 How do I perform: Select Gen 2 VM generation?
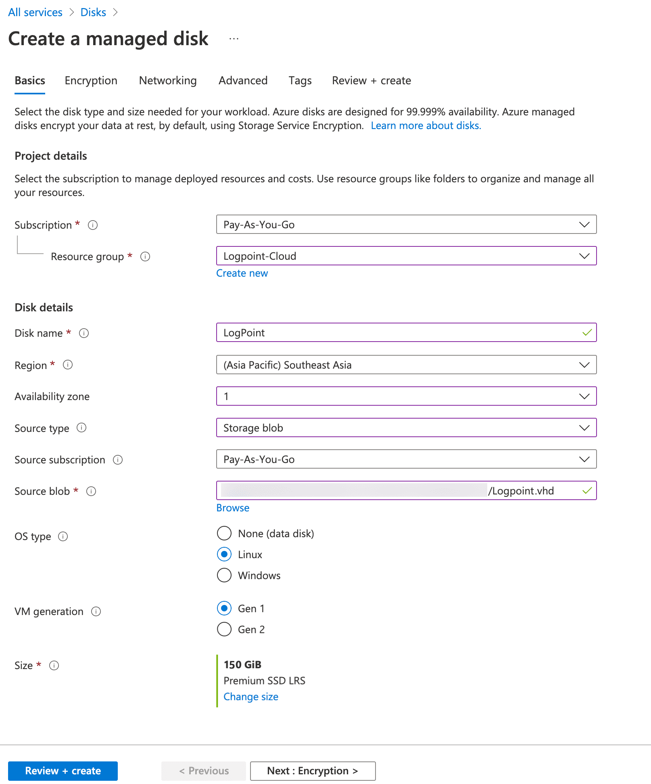click(x=224, y=629)
